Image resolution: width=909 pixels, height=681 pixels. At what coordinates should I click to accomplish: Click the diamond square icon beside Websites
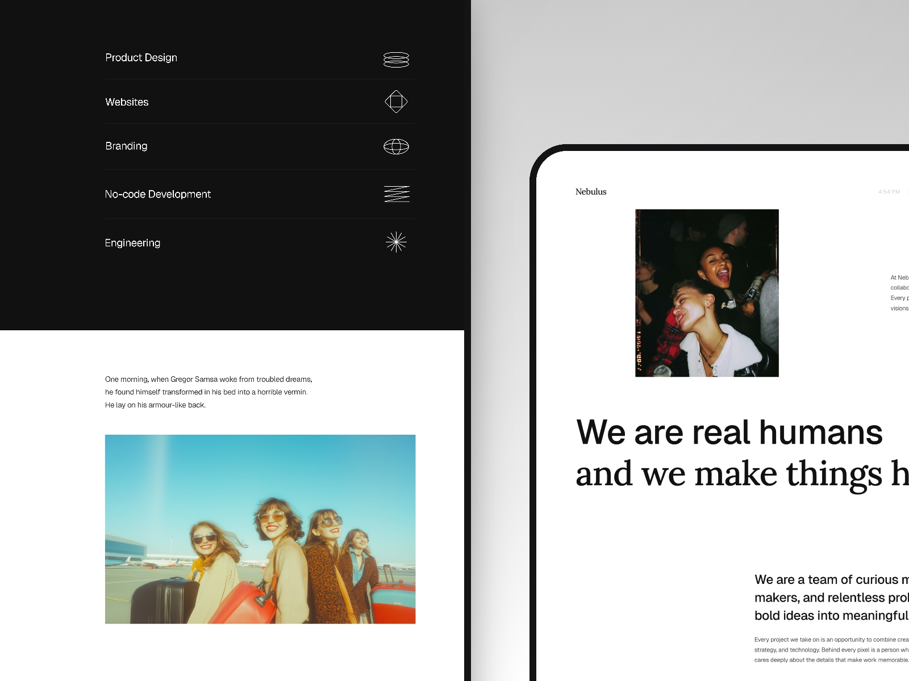(396, 102)
